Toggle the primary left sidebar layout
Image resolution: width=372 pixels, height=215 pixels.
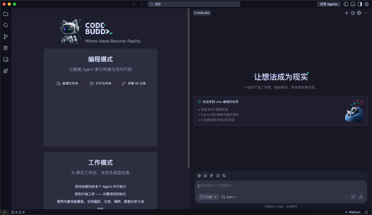(346, 4)
